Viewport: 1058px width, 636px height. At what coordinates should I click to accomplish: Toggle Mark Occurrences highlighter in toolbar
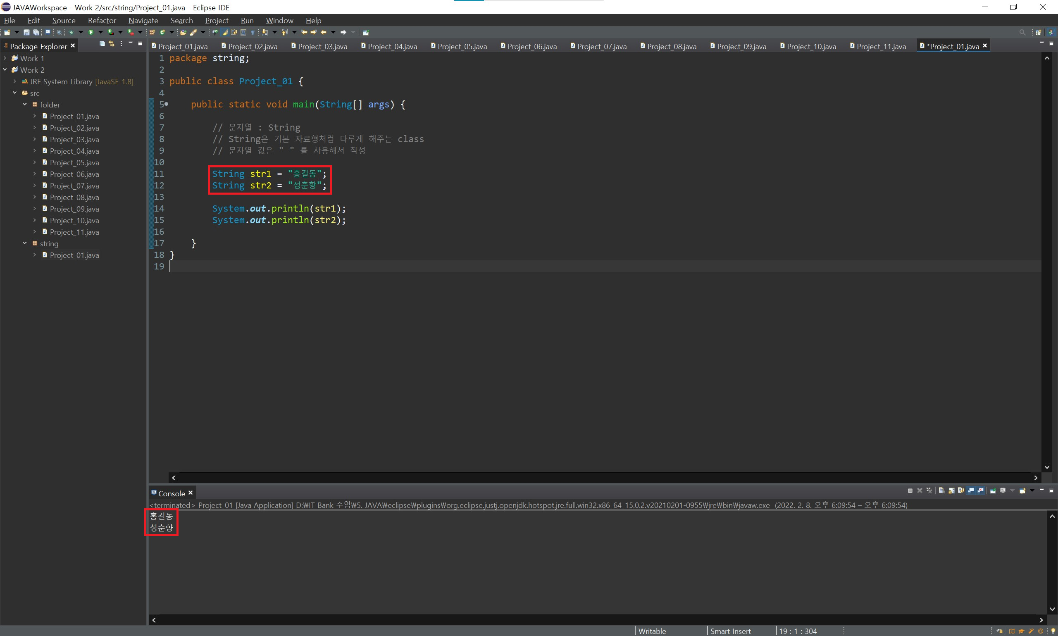coord(224,32)
